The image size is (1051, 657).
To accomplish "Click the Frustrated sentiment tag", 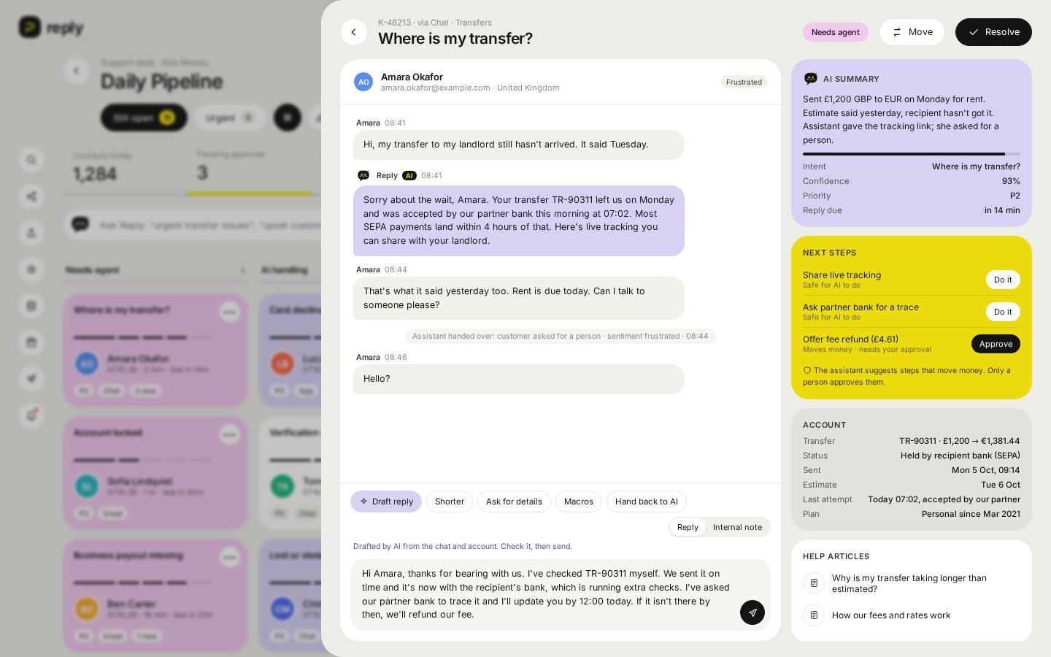I will click(x=744, y=82).
